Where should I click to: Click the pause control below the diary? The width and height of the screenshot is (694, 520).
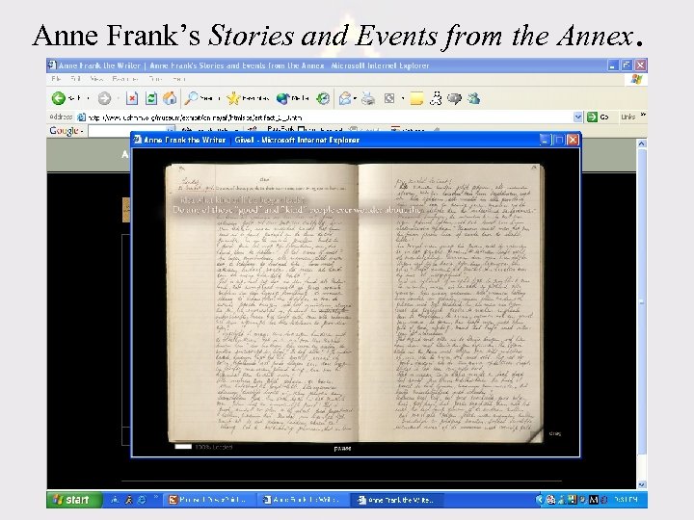[x=342, y=449]
